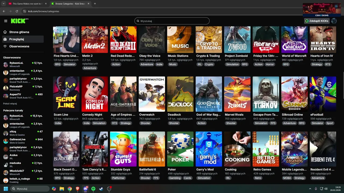The image size is (344, 193).
Task: Open Mlodziutki7 recommended channel
Action: [x=23, y=172]
